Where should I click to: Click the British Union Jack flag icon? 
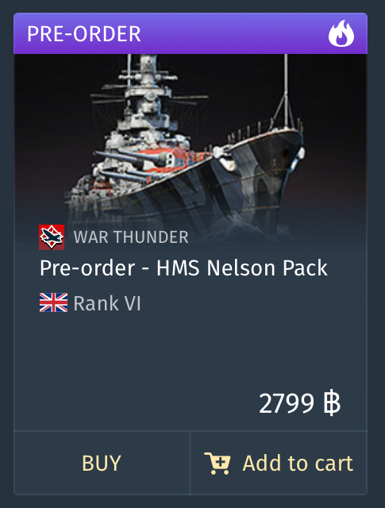click(x=53, y=302)
